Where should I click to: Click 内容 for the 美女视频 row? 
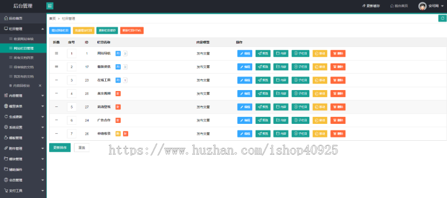[x=281, y=94]
